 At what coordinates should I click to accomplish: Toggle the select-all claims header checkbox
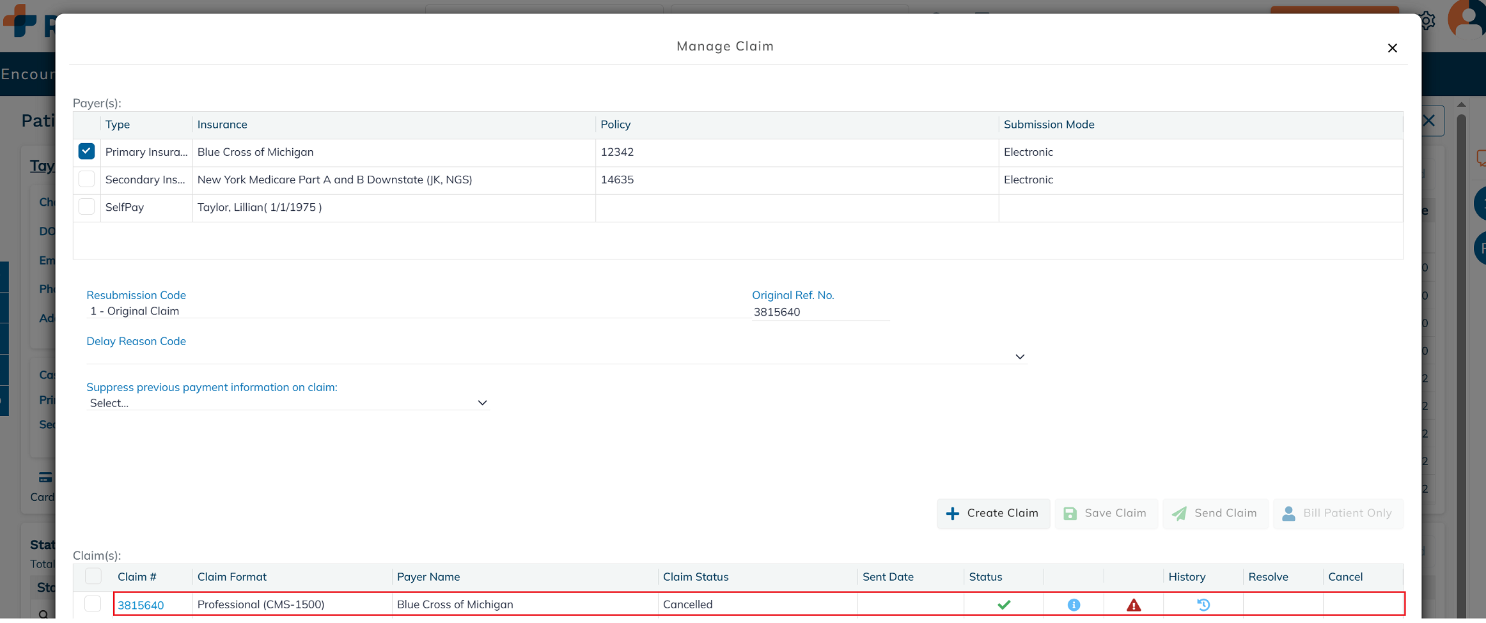[x=93, y=576]
